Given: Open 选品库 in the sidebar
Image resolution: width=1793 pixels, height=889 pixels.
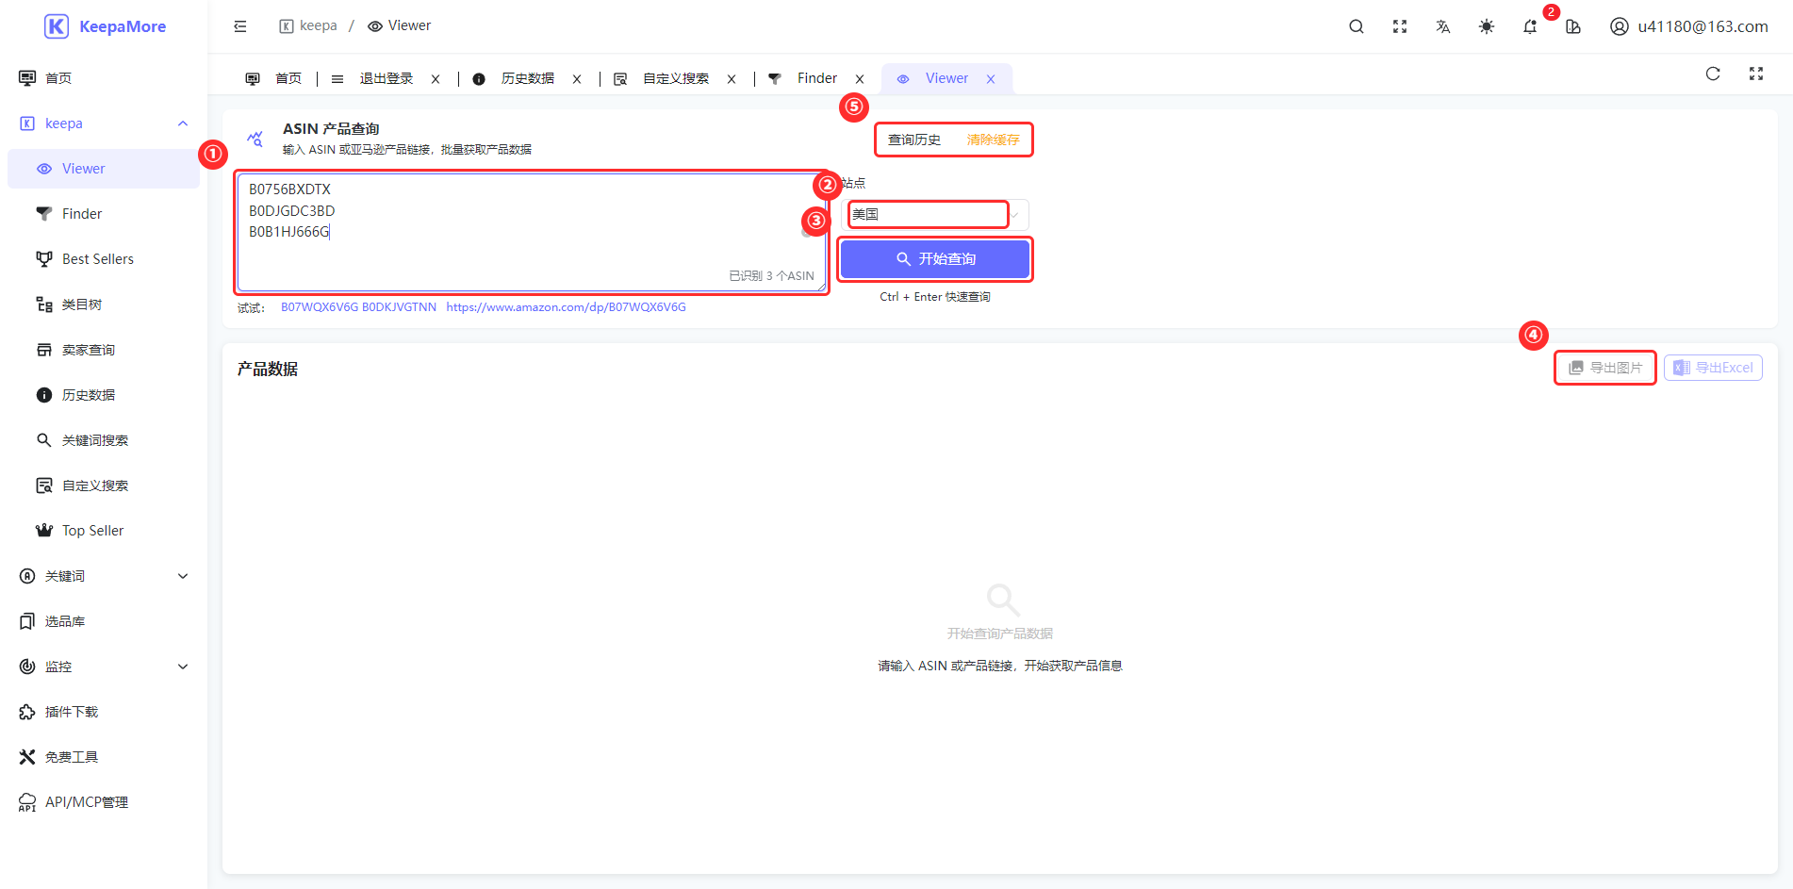Looking at the screenshot, I should click(x=104, y=621).
